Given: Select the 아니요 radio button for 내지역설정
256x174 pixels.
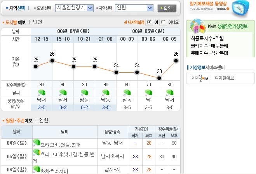Looking at the screenshot, I should (163, 22).
